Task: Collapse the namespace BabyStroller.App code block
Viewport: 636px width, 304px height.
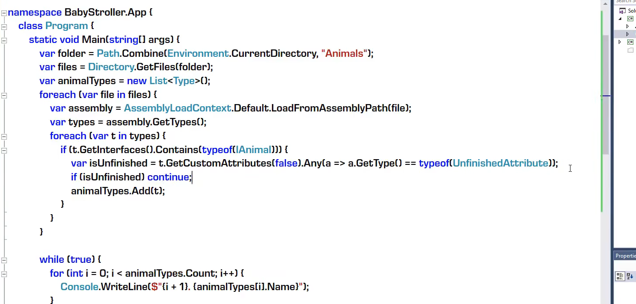Action: pyautogui.click(x=4, y=13)
